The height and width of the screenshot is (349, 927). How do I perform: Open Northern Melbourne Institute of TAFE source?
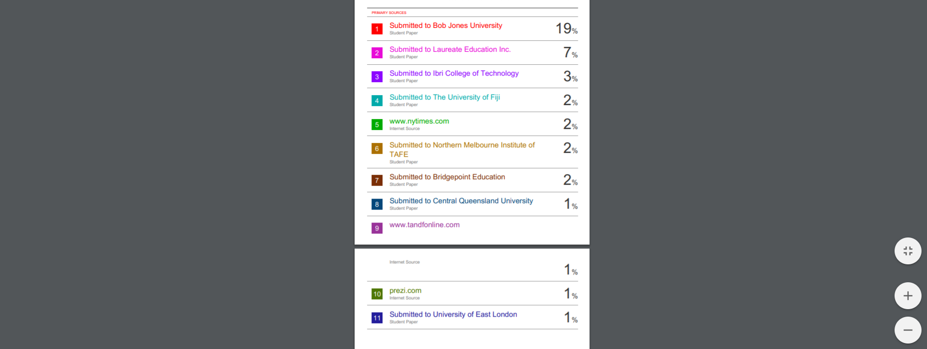(x=462, y=149)
